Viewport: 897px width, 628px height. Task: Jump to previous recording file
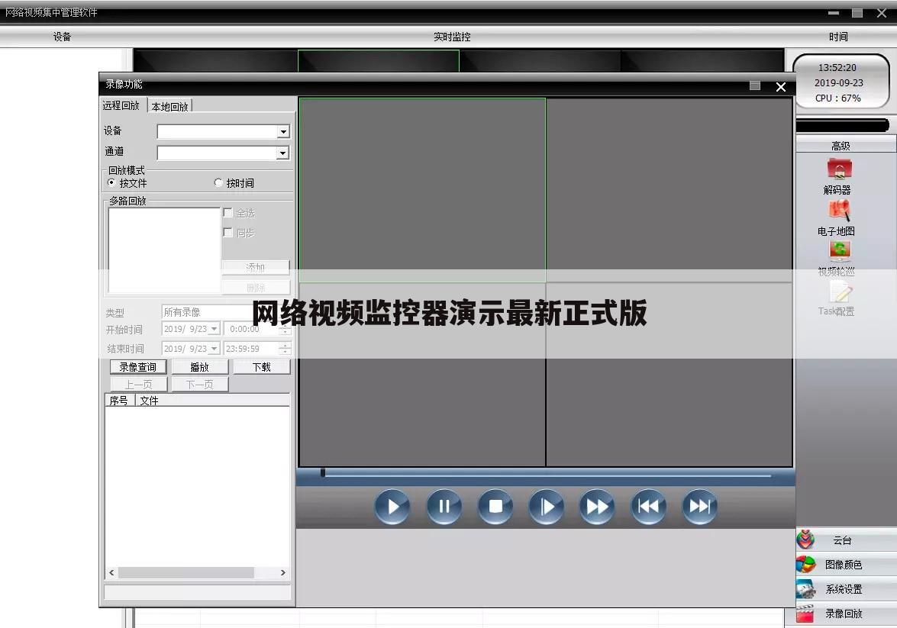tap(648, 506)
